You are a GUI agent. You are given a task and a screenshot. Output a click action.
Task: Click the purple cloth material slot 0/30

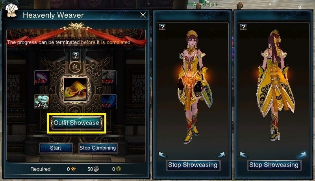point(42,78)
